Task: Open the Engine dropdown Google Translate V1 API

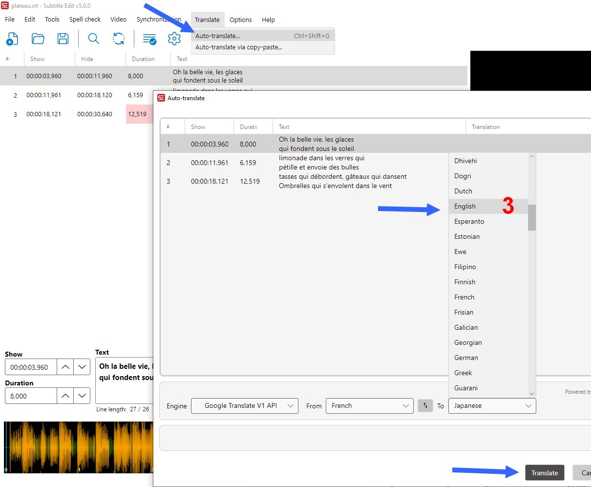Action: [x=245, y=406]
